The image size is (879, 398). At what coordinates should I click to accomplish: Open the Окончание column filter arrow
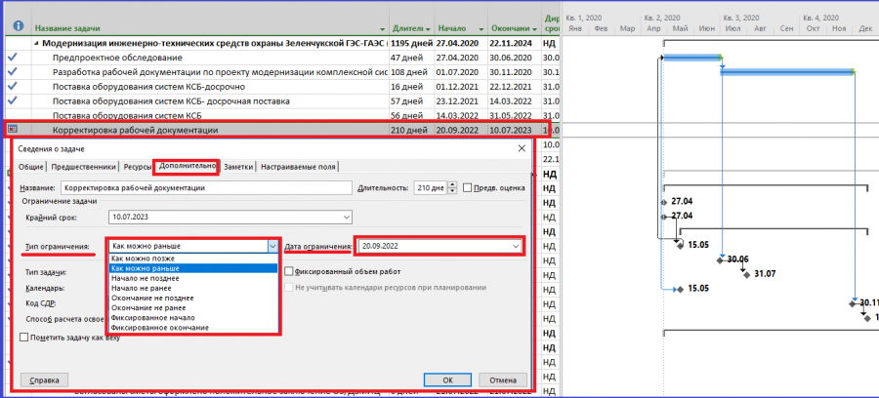[x=535, y=28]
